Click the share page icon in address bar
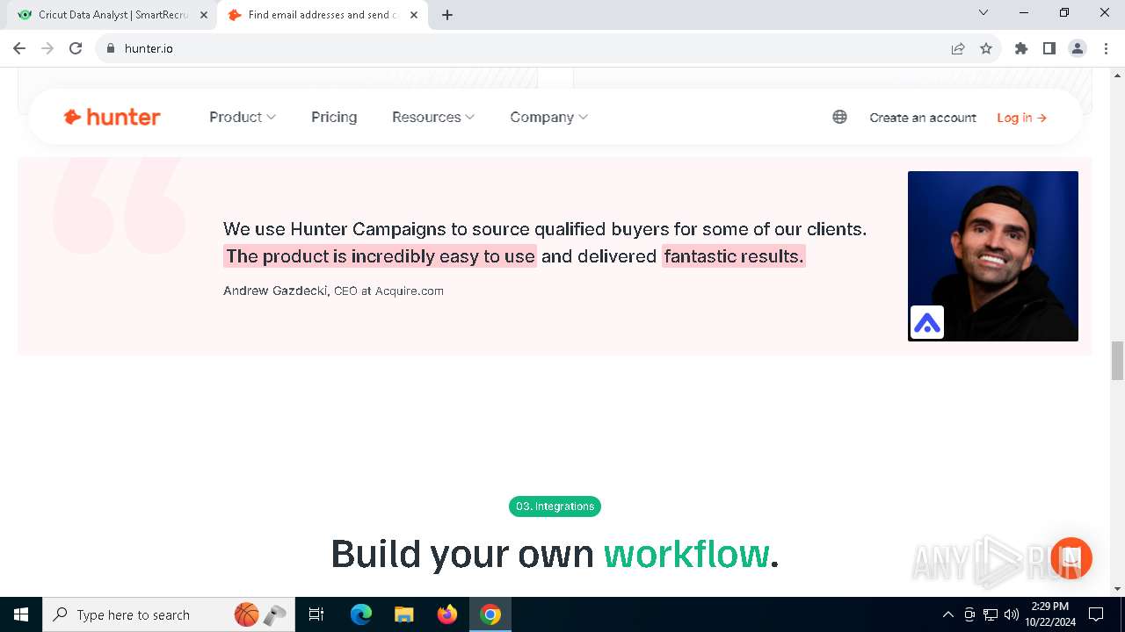 point(958,48)
